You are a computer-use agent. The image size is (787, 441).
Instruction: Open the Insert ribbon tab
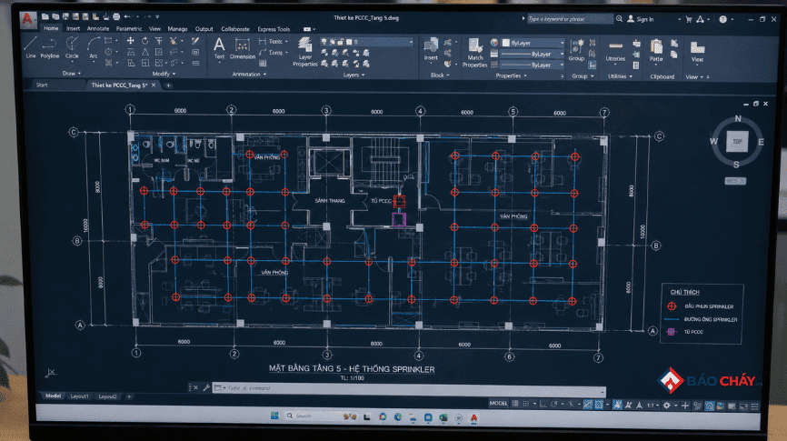pyautogui.click(x=74, y=28)
